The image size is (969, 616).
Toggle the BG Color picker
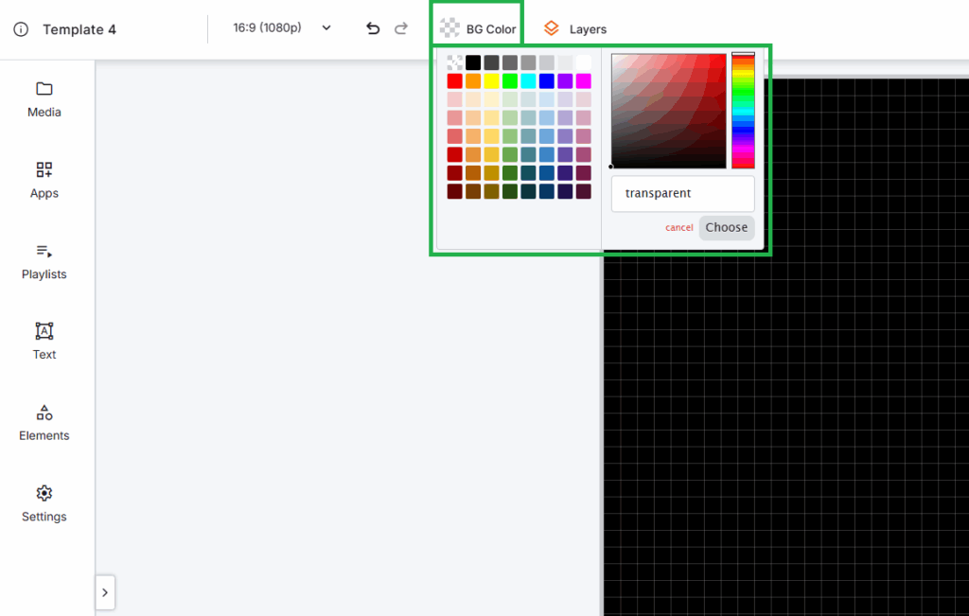[478, 28]
